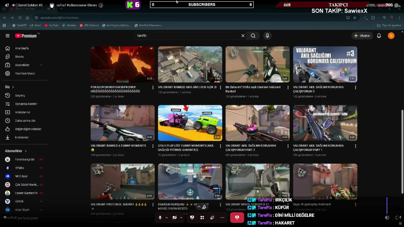
Task: Open options for VALORANT RANKED AMA AİM LOCK video
Action: [220, 87]
